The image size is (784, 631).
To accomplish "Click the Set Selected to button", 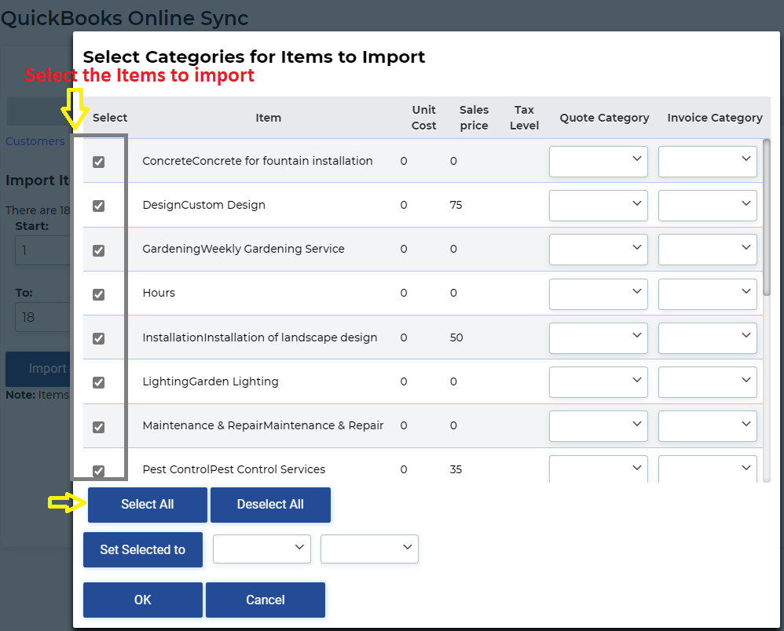I will [143, 549].
